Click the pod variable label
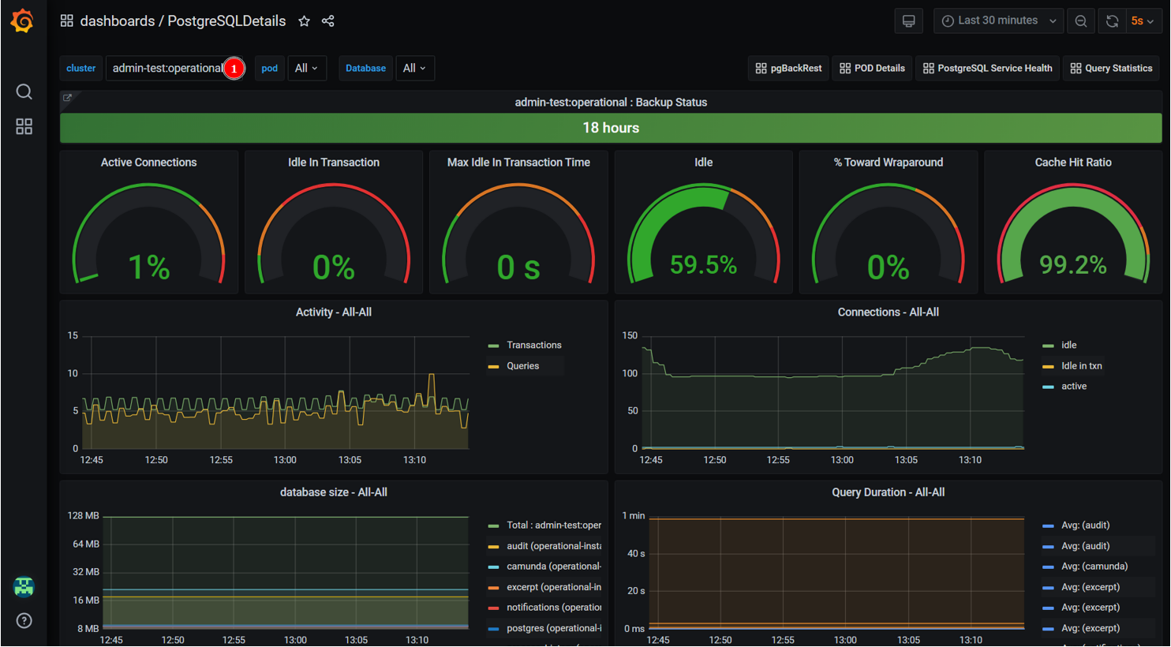The width and height of the screenshot is (1171, 647). tap(270, 68)
